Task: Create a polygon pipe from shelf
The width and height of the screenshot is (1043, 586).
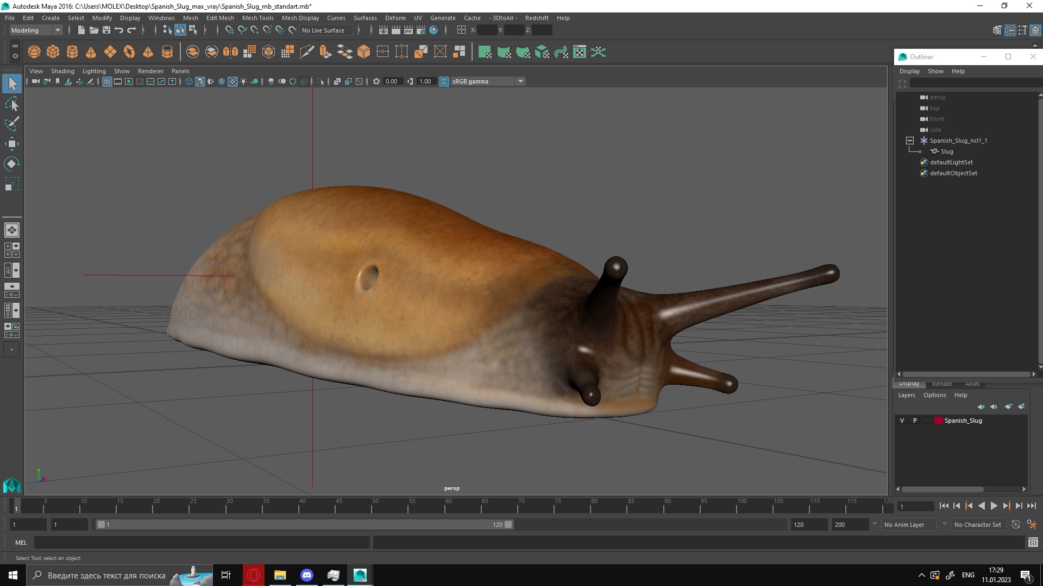Action: (x=167, y=52)
